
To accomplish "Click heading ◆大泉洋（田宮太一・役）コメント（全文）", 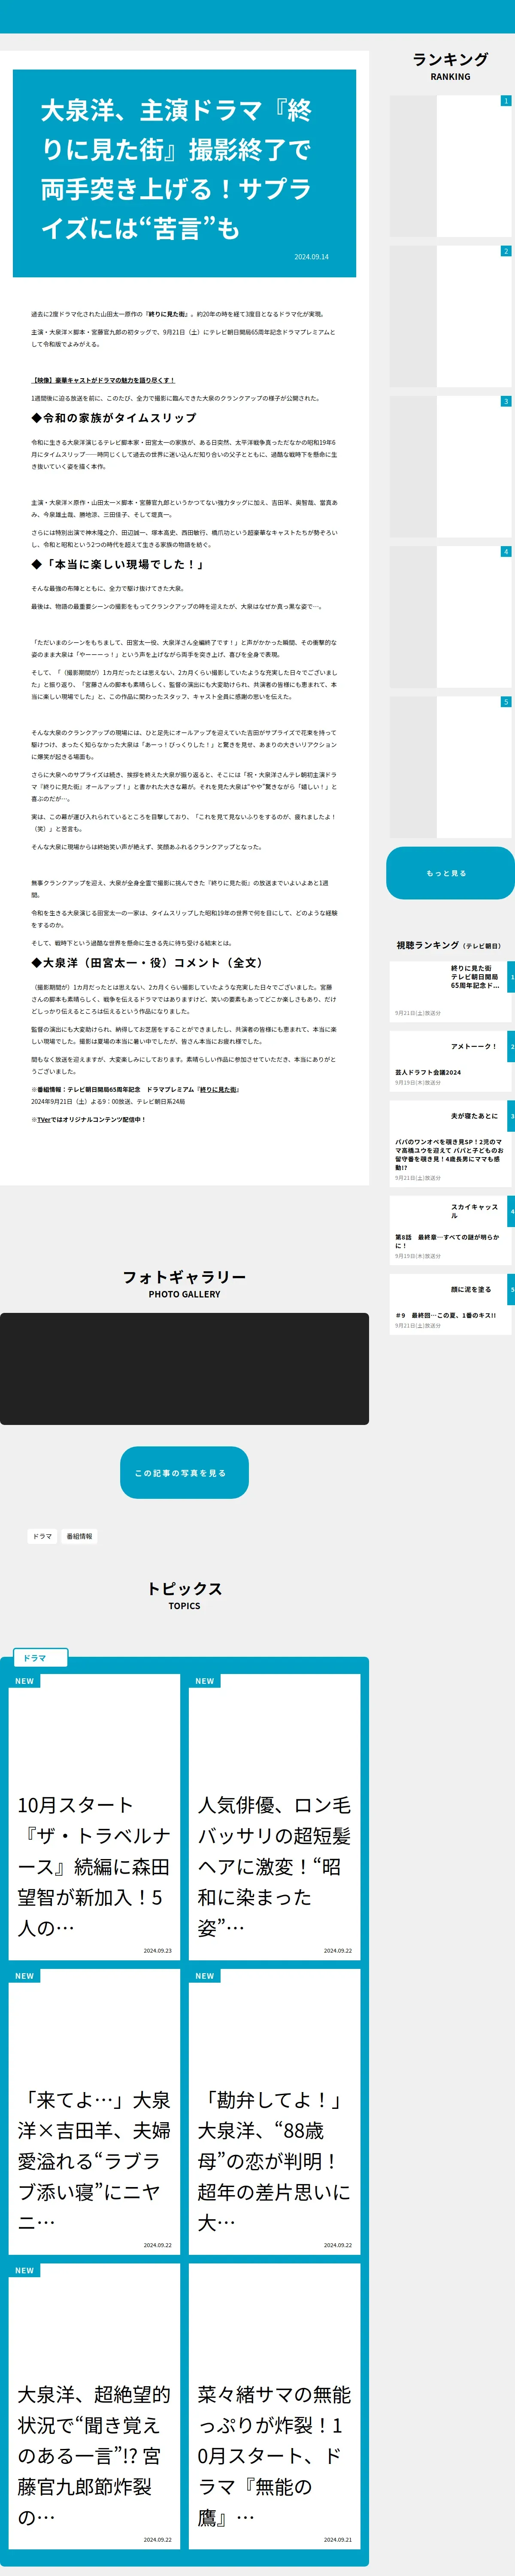I will click(148, 963).
